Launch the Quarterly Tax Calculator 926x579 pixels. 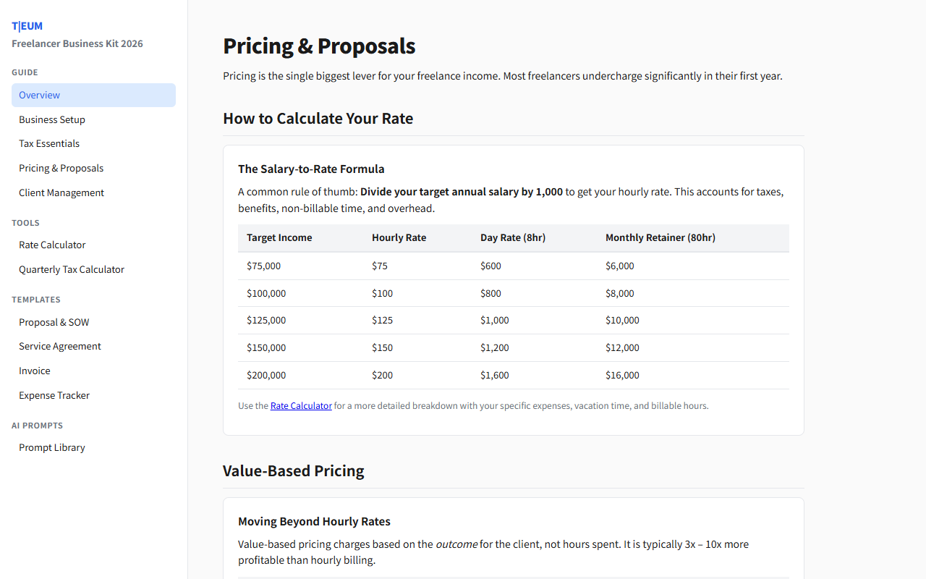(71, 269)
